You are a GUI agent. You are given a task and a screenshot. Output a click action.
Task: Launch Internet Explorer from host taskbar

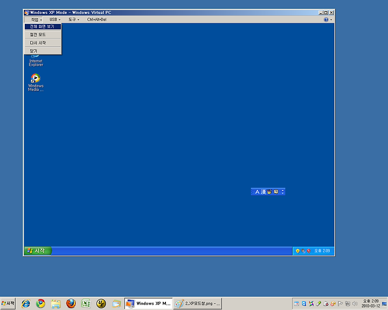[26, 304]
